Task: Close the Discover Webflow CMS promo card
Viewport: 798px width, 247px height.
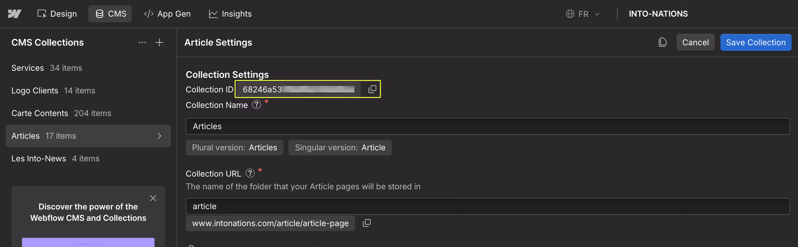Action: coord(153,198)
